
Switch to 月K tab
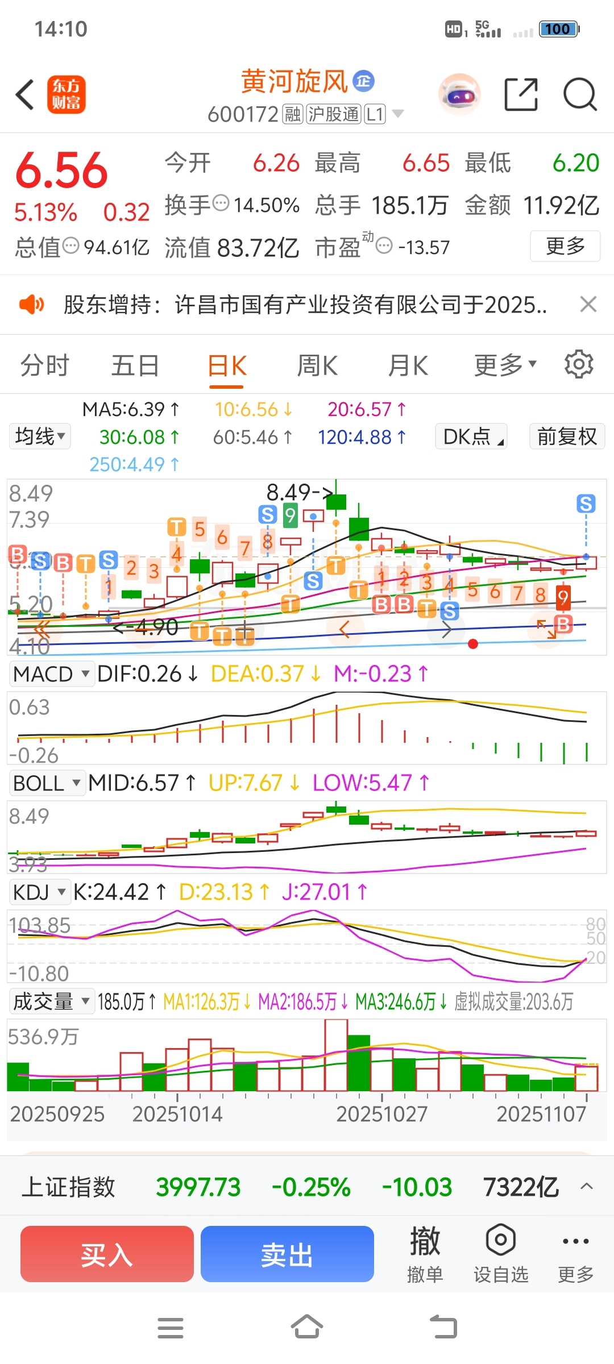(408, 365)
